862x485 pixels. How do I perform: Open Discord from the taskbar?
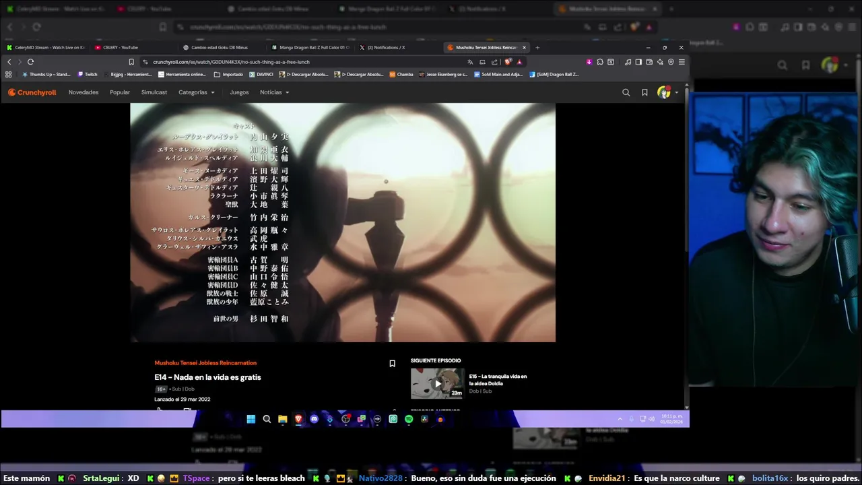pos(314,419)
